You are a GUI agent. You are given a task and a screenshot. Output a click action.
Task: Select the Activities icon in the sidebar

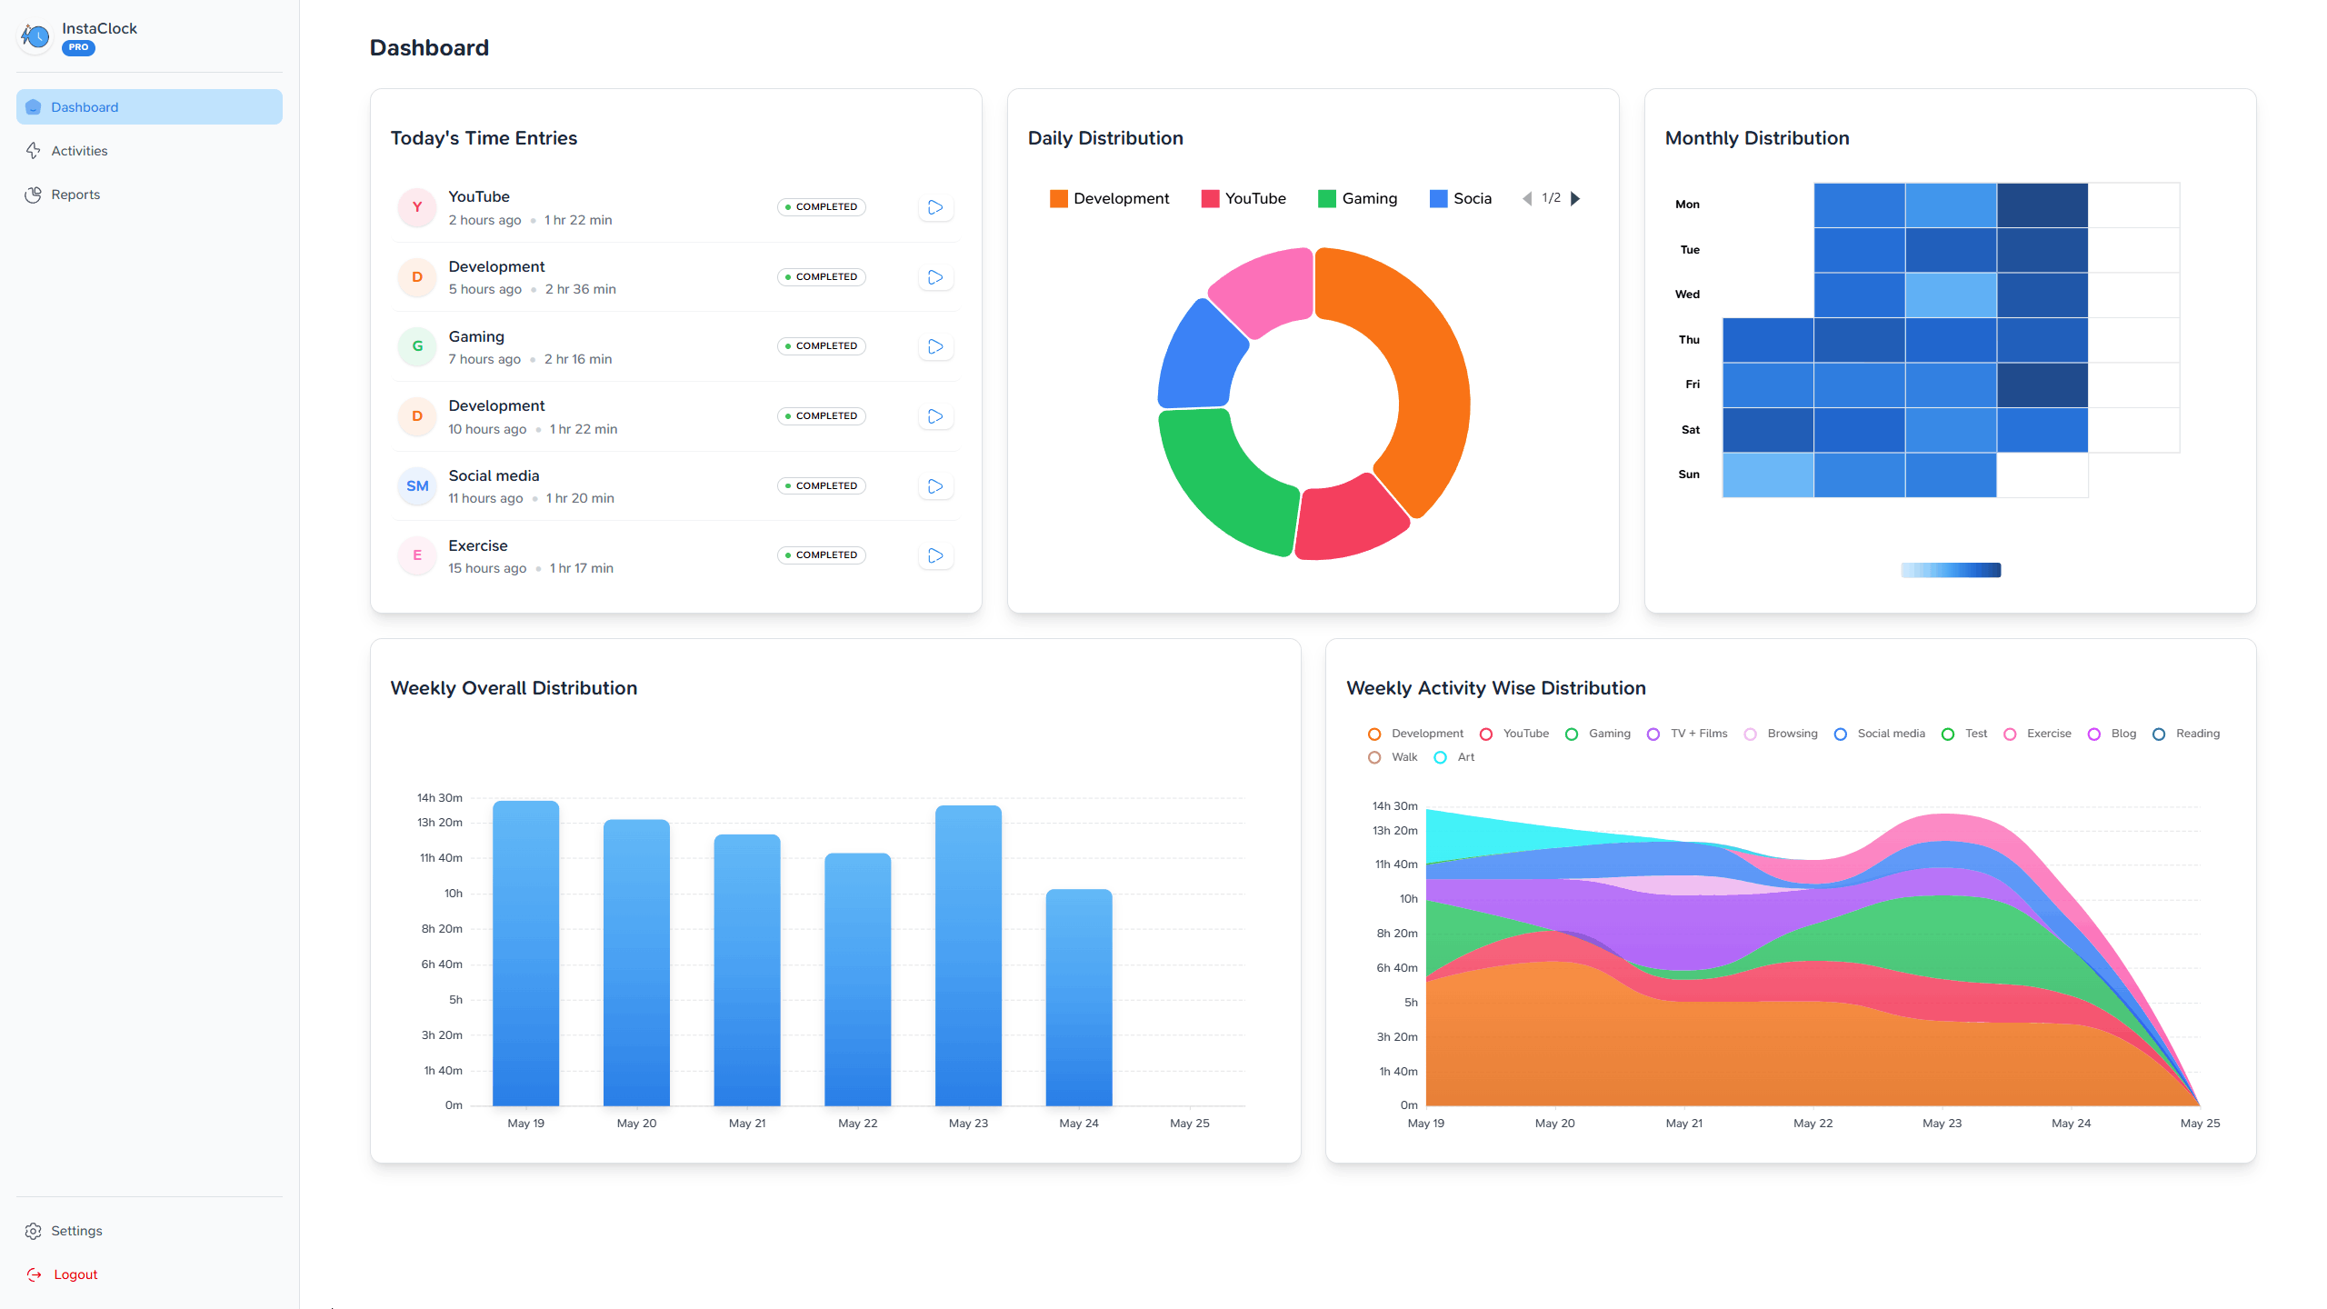34,150
